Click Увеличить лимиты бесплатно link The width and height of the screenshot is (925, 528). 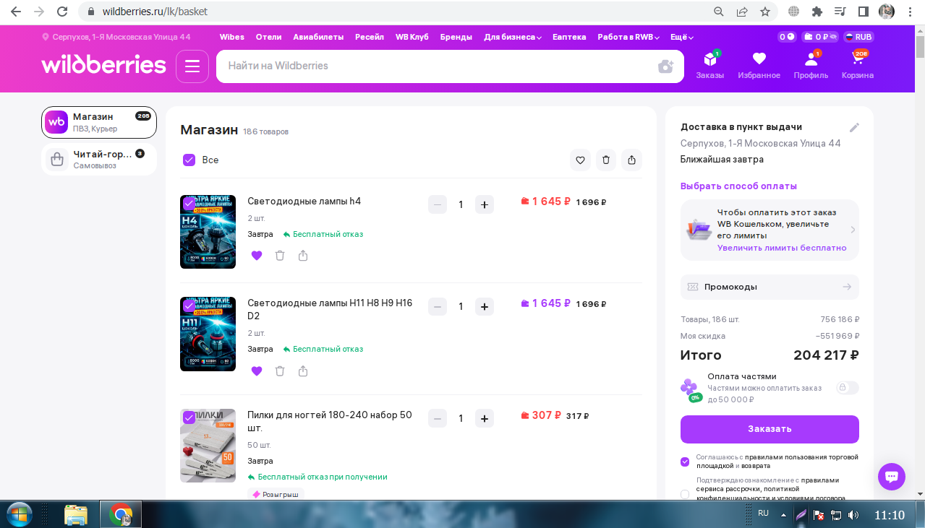tap(782, 248)
